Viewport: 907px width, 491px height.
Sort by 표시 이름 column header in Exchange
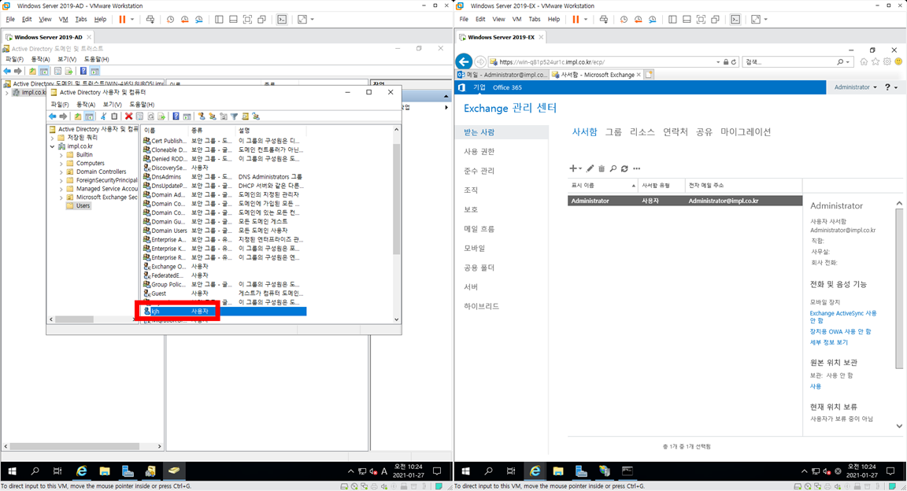coord(602,186)
